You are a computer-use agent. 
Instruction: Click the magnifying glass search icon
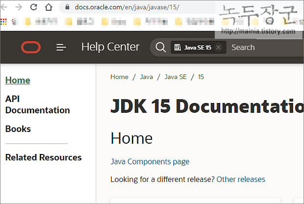pyautogui.click(x=161, y=47)
